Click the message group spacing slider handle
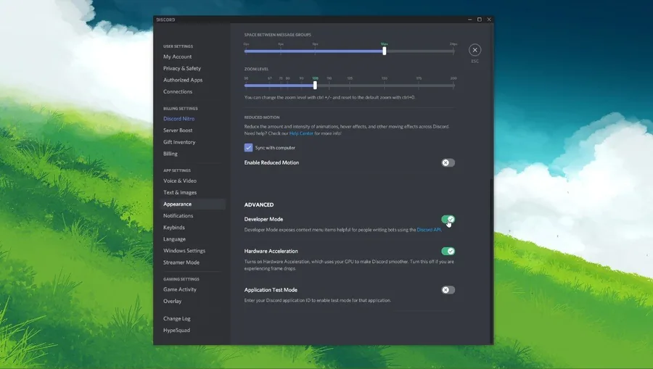 385,51
